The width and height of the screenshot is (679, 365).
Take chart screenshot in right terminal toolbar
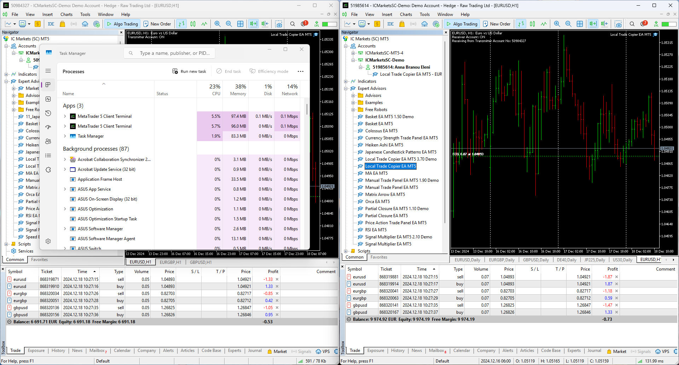coord(619,24)
